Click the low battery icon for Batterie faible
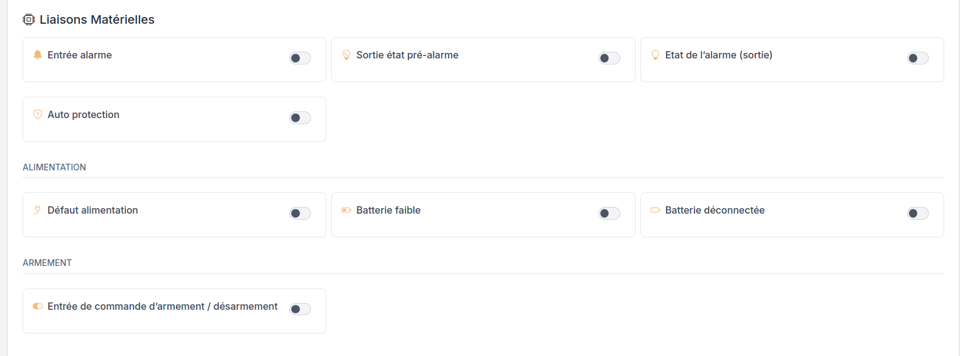 (346, 210)
